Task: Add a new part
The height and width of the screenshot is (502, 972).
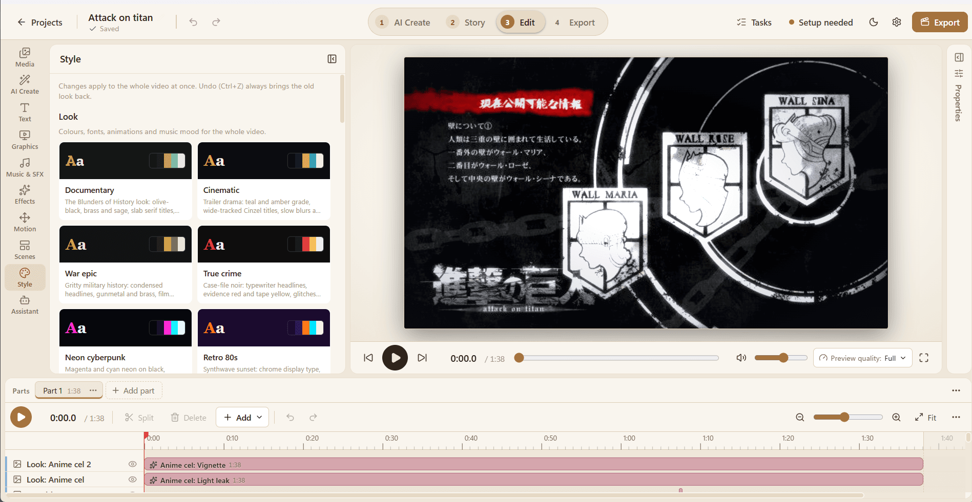Action: pyautogui.click(x=133, y=390)
